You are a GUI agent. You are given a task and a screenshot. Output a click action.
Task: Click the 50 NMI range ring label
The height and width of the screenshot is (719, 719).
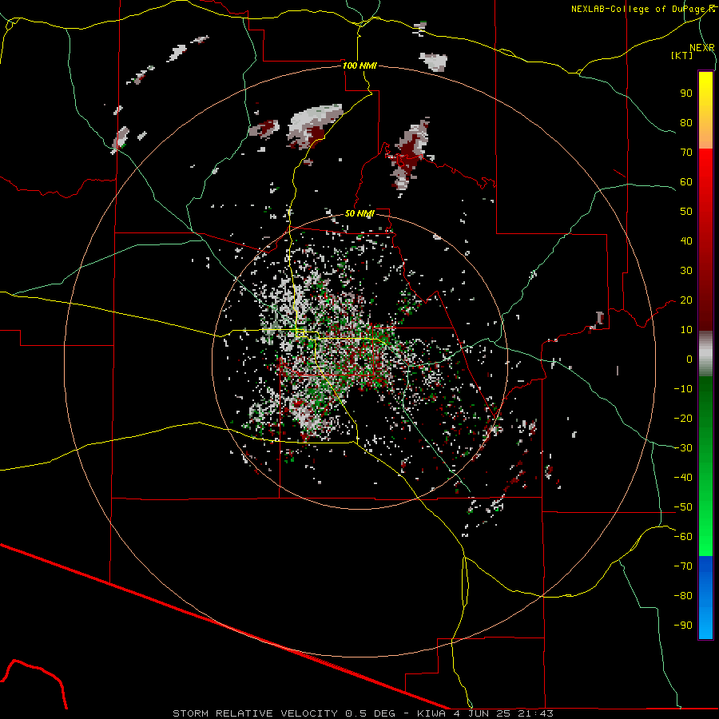tap(359, 213)
